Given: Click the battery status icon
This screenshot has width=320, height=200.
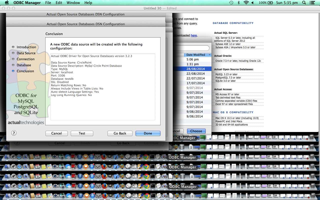Looking at the screenshot, I should point(270,3).
